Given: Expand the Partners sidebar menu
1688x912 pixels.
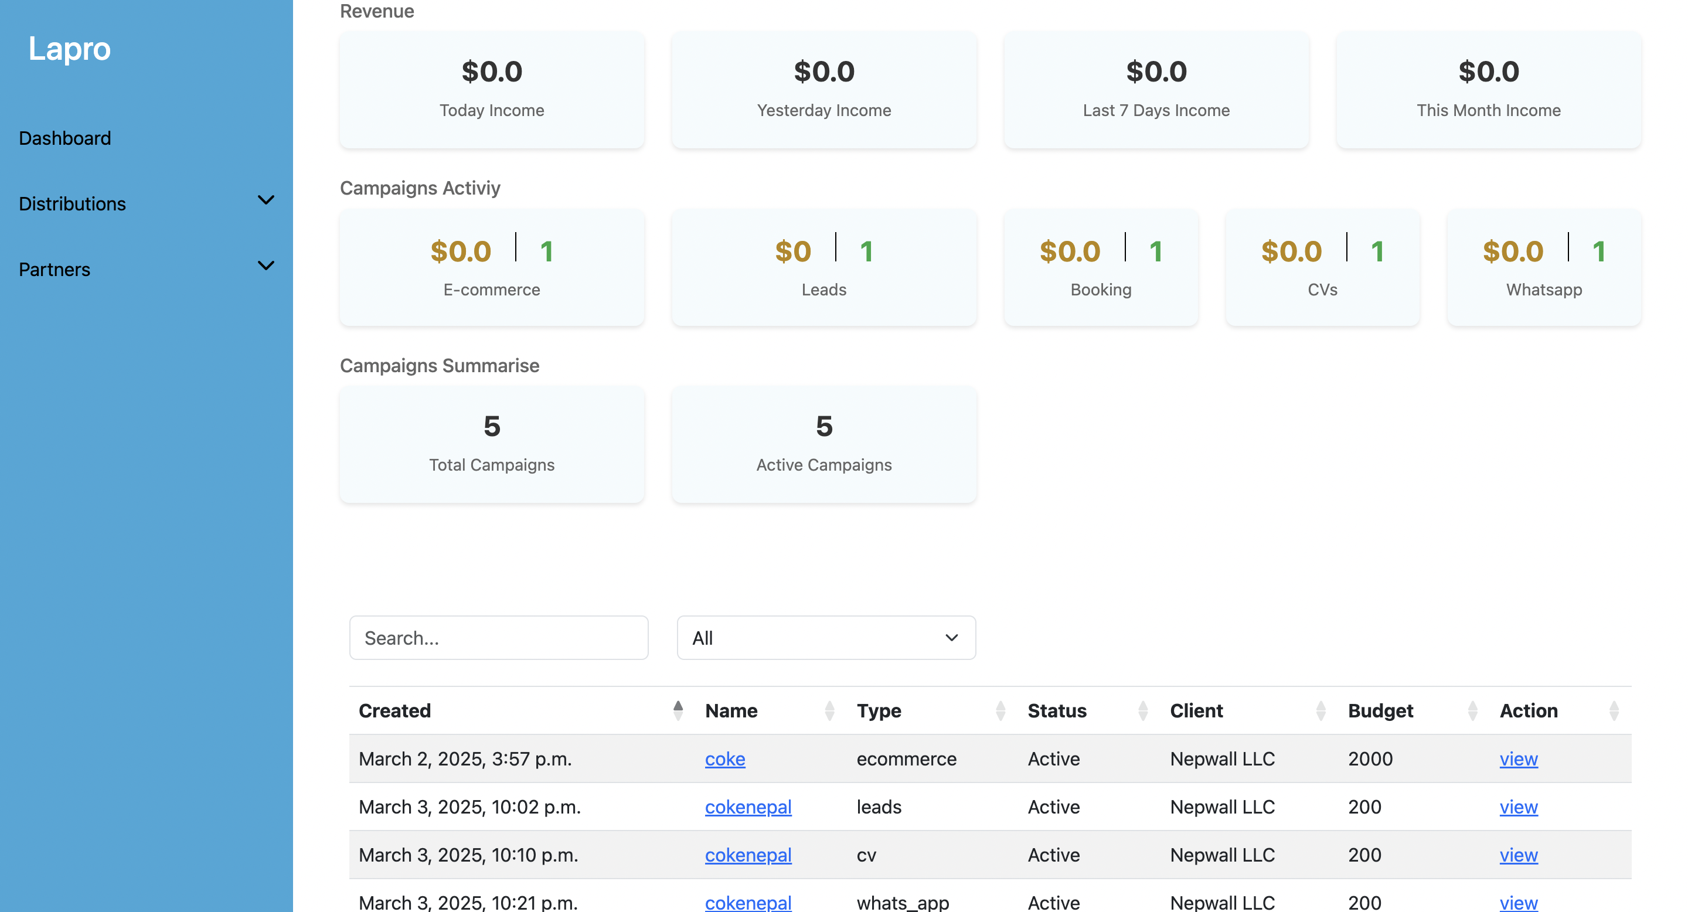Looking at the screenshot, I should point(145,268).
